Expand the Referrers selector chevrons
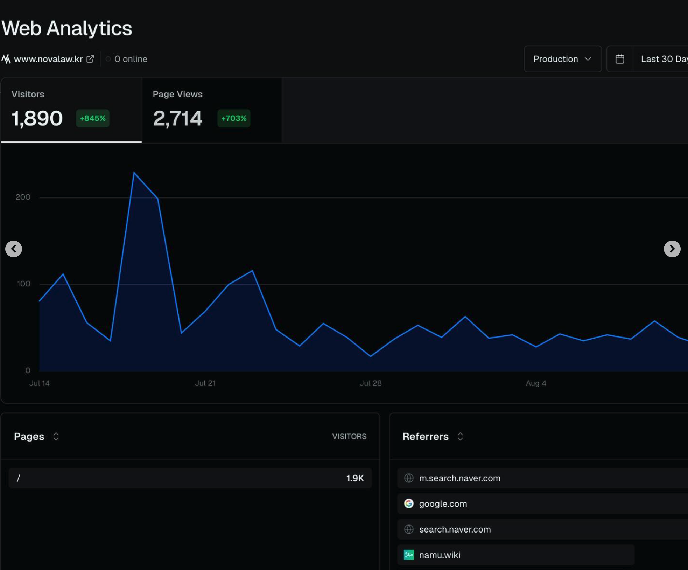 point(460,436)
